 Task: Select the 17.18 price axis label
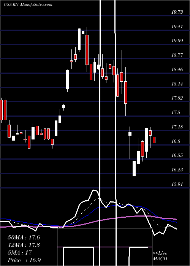pyautogui.click(x=177, y=127)
